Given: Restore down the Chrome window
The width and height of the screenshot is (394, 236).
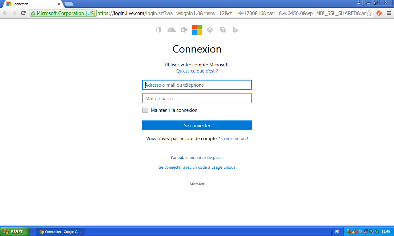Looking at the screenshot, I should [376, 2].
